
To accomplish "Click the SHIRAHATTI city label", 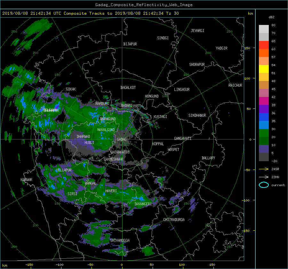I will [120, 152].
